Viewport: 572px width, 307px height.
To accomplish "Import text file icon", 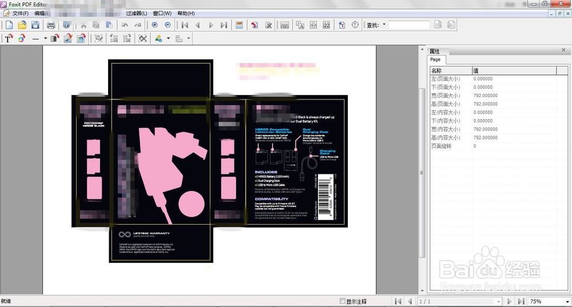I will [x=342, y=25].
